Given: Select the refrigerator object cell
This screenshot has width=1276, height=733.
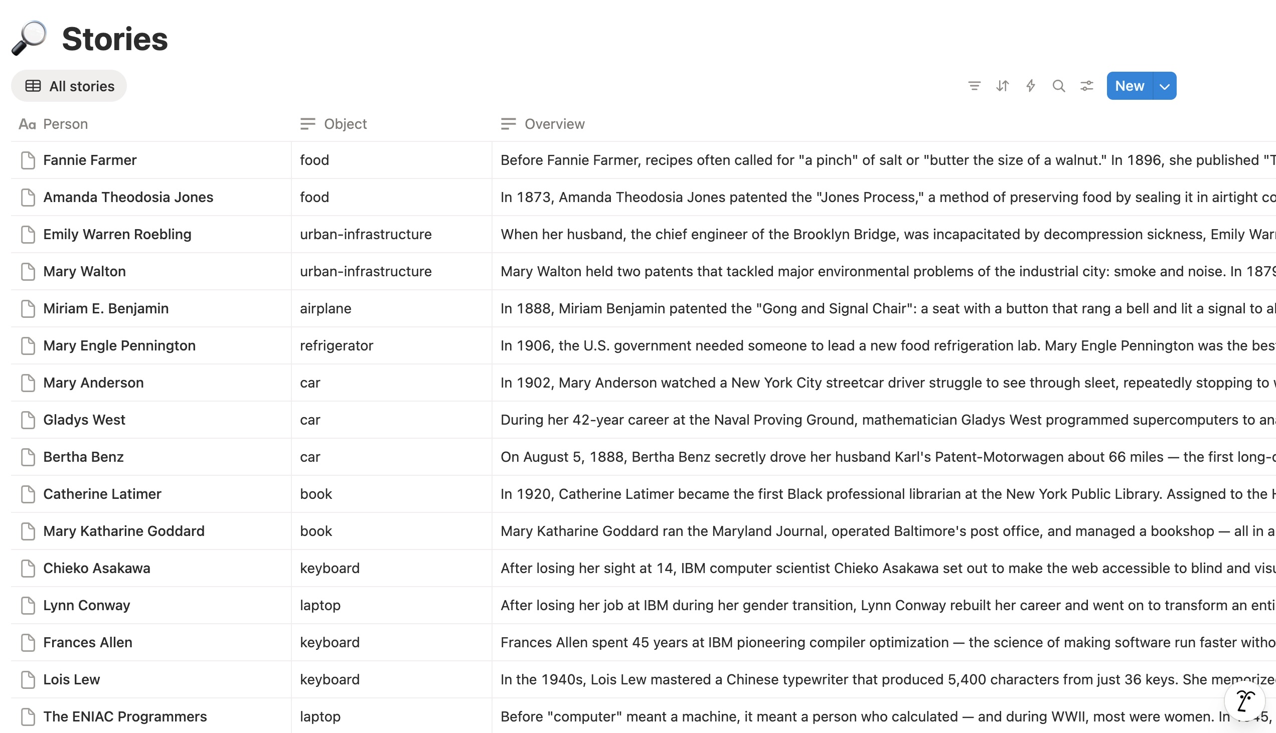Looking at the screenshot, I should tap(392, 346).
